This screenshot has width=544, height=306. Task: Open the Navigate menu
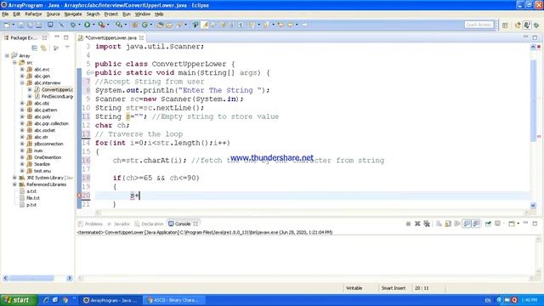point(73,14)
